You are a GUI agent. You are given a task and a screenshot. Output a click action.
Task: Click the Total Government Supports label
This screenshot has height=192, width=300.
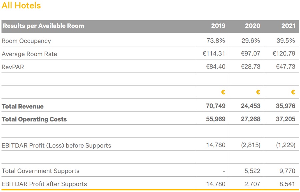pos(41,171)
